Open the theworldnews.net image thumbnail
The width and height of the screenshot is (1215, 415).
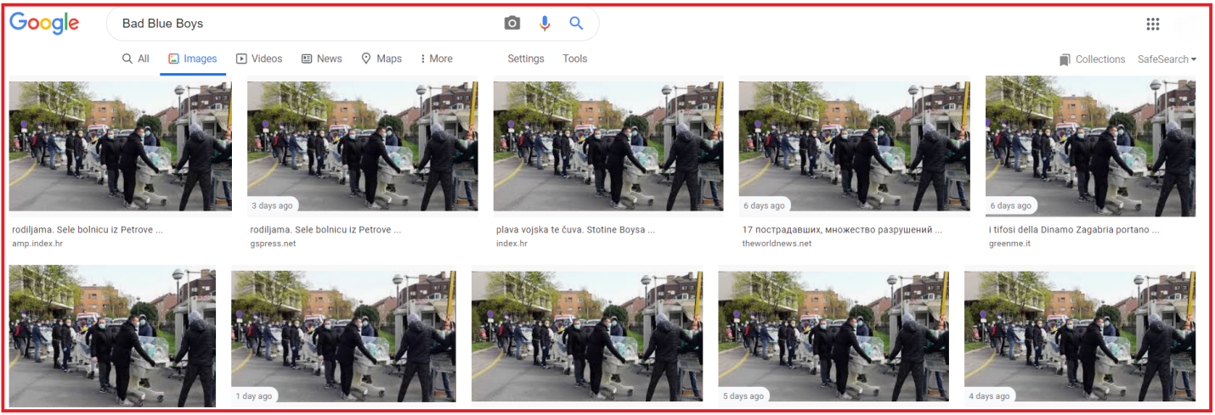tap(854, 146)
